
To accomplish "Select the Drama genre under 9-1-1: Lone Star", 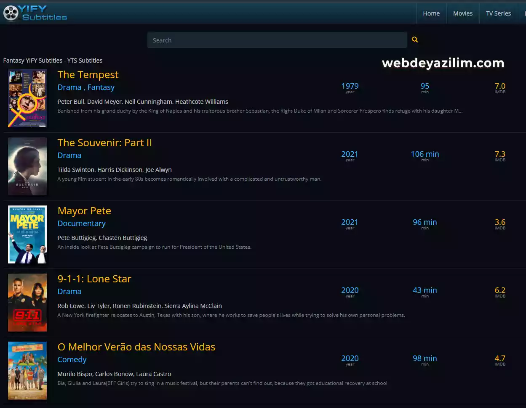I will click(69, 292).
